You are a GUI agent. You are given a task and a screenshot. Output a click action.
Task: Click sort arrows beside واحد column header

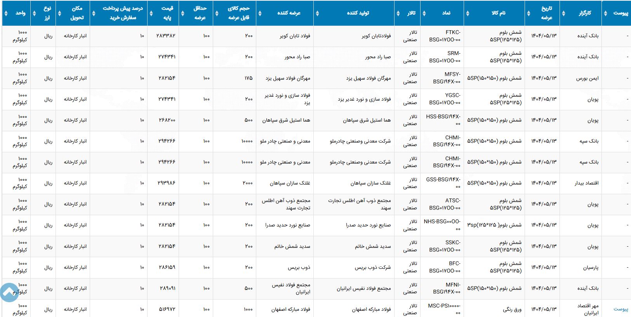point(5,13)
